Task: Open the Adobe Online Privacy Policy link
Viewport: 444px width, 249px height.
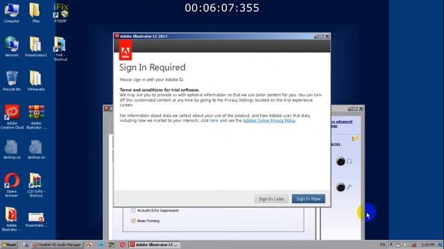Action: [269, 120]
